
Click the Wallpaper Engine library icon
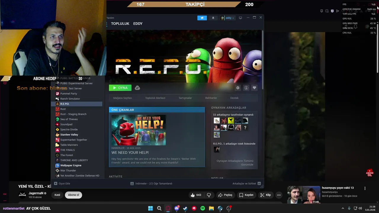pos(57,165)
